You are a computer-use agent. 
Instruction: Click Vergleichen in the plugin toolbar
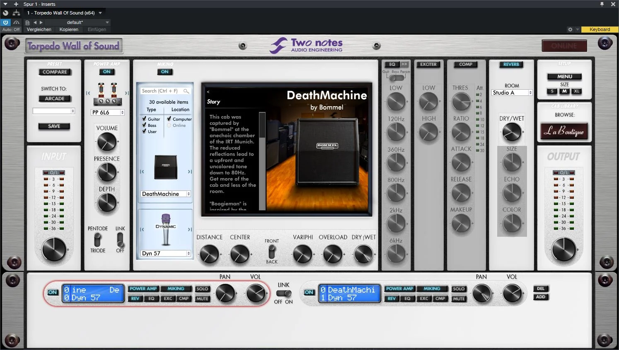[x=39, y=29]
